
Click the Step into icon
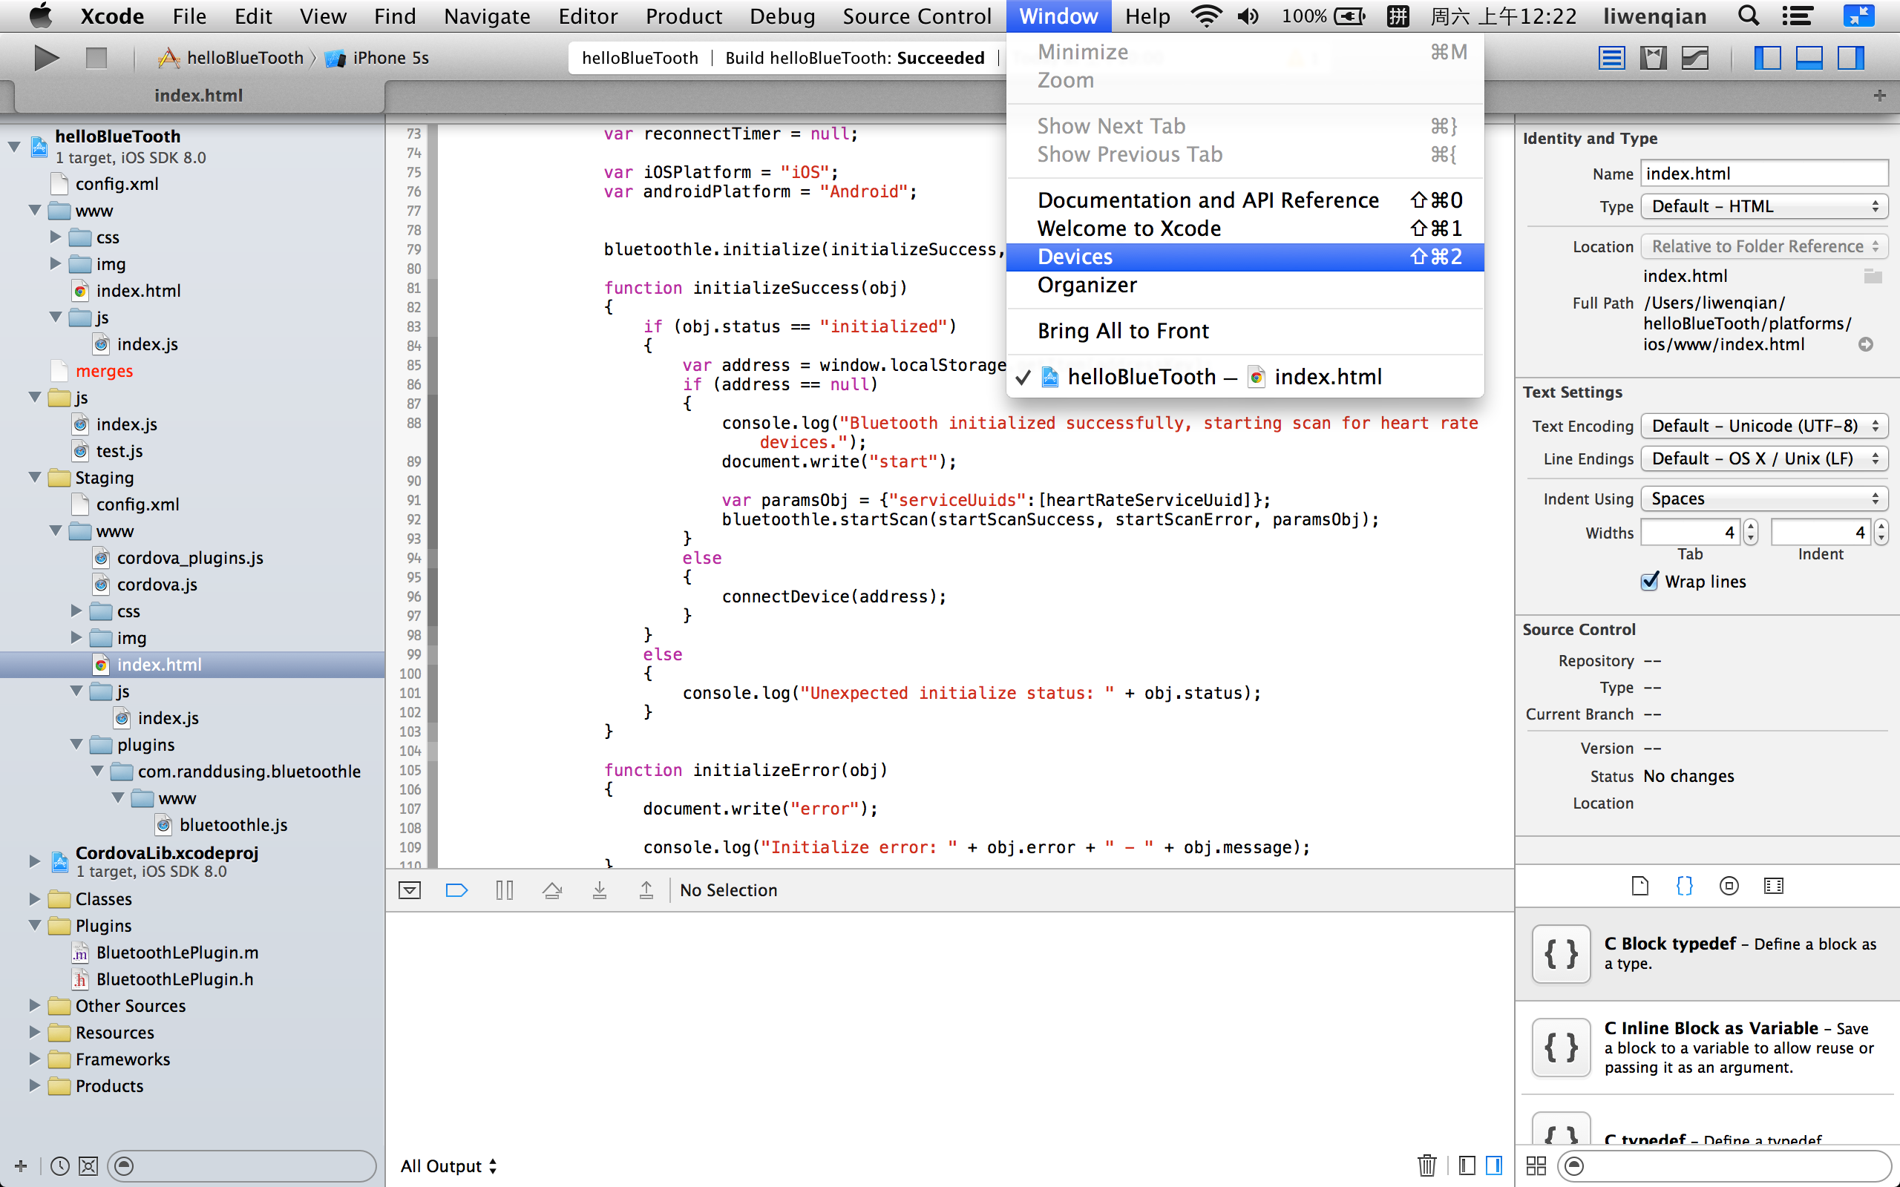[x=599, y=890]
